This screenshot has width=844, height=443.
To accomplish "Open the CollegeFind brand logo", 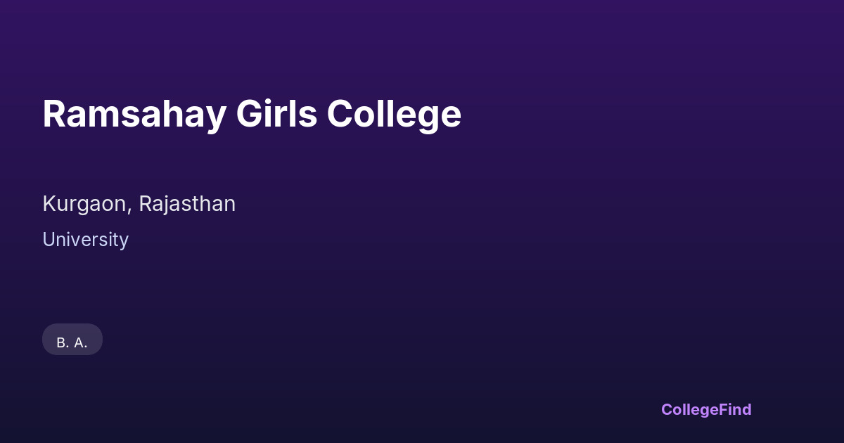I will coord(706,409).
